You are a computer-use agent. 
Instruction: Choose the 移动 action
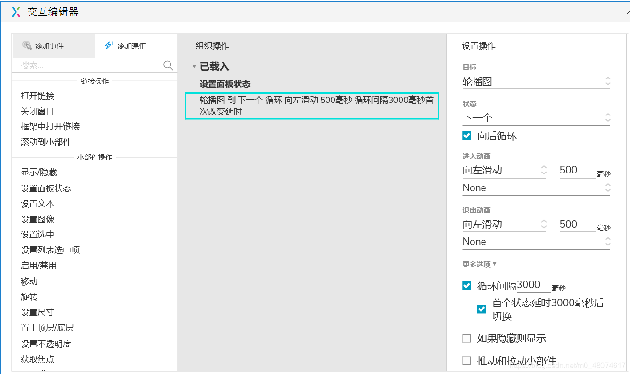pyautogui.click(x=29, y=281)
